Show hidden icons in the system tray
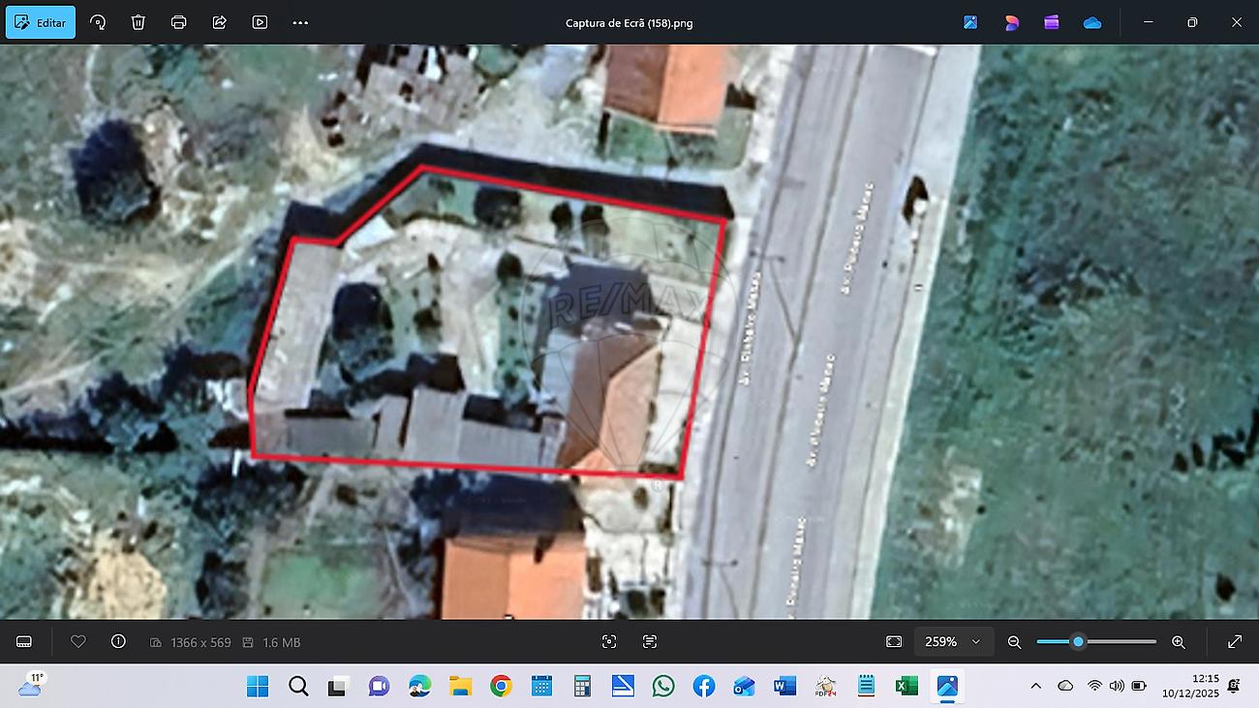The image size is (1259, 708). 1035,686
